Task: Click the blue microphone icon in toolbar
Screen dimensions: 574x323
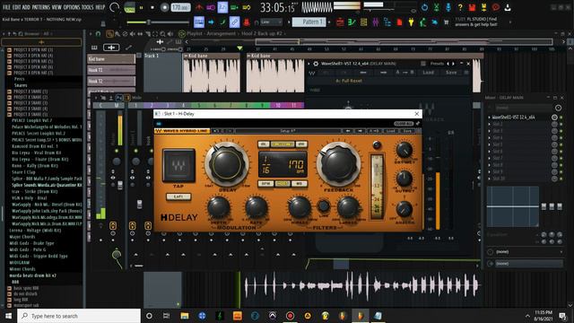Action: [448, 7]
